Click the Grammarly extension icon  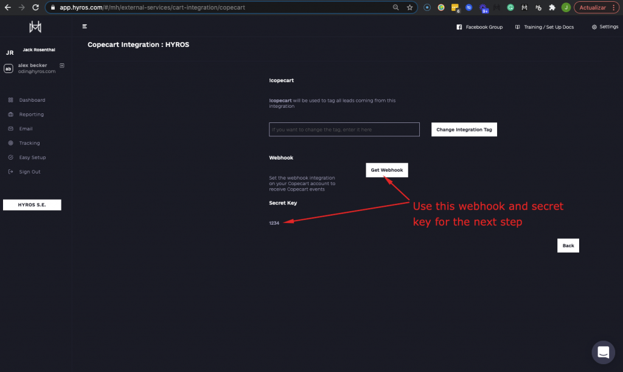click(510, 7)
